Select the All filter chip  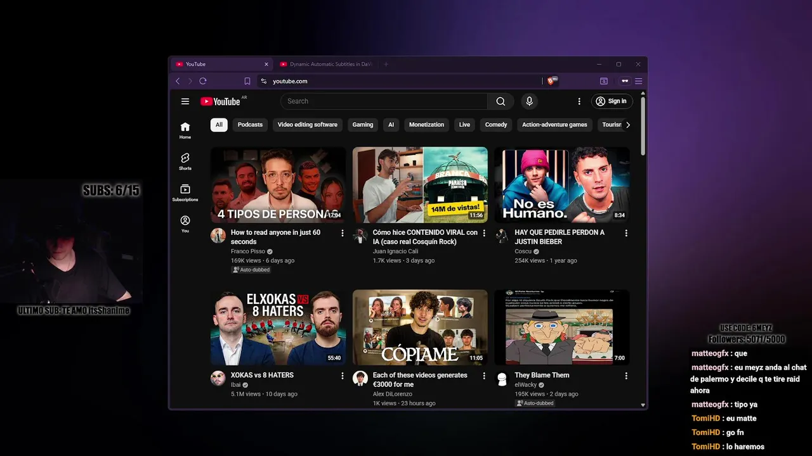click(x=219, y=125)
